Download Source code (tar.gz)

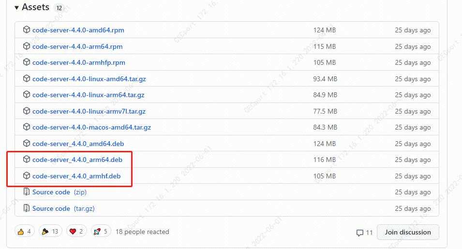click(x=63, y=208)
